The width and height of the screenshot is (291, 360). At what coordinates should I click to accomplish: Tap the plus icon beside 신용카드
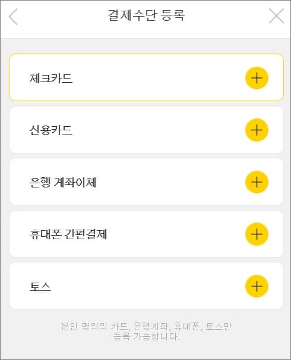(257, 130)
